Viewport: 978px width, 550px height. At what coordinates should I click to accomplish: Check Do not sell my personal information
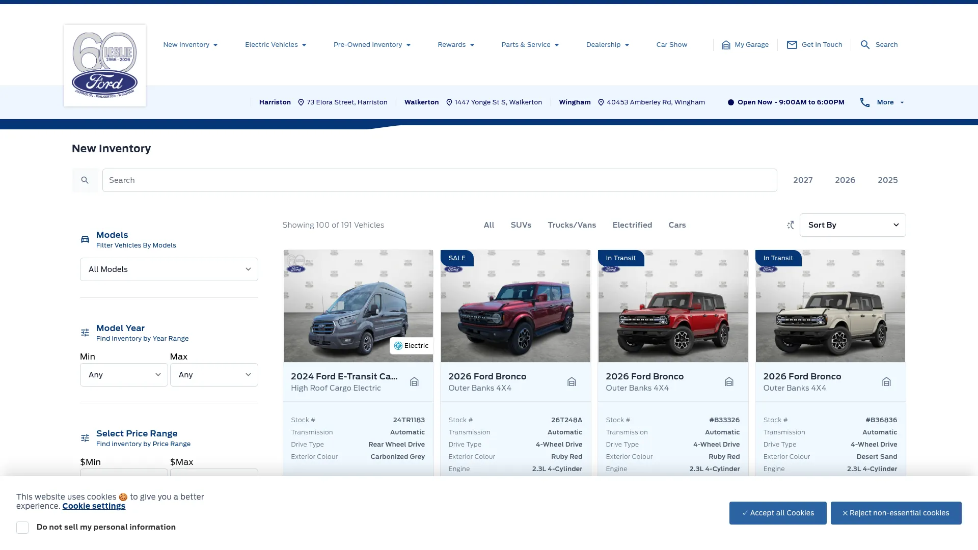click(22, 528)
